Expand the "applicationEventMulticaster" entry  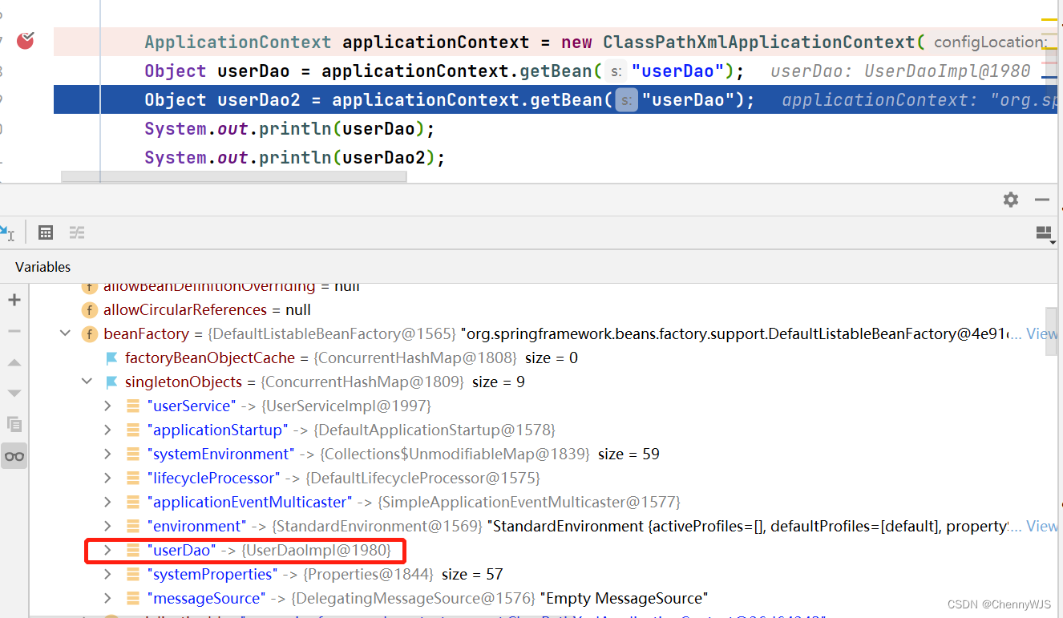[108, 503]
